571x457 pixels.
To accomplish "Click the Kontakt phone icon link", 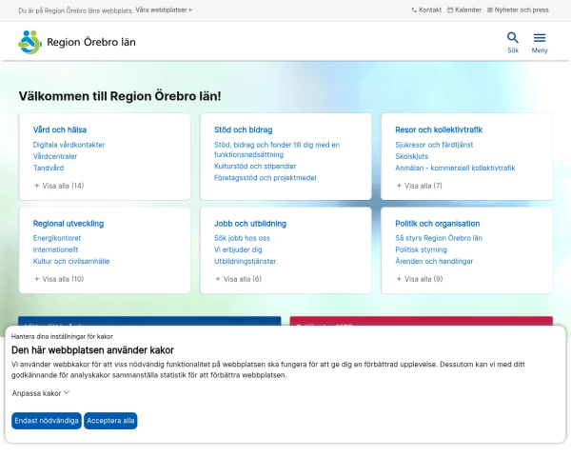I will (426, 10).
